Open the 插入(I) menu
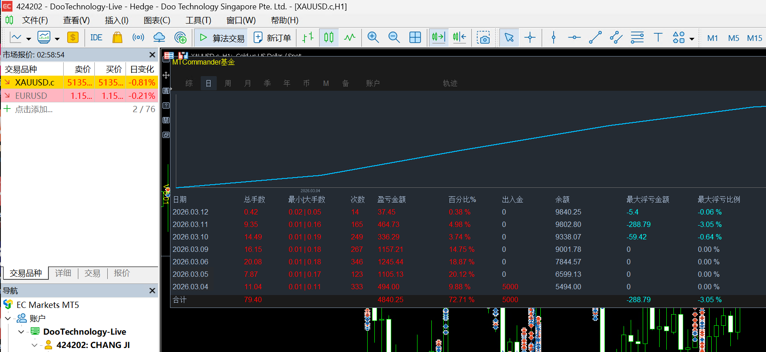The height and width of the screenshot is (352, 766). click(x=117, y=20)
